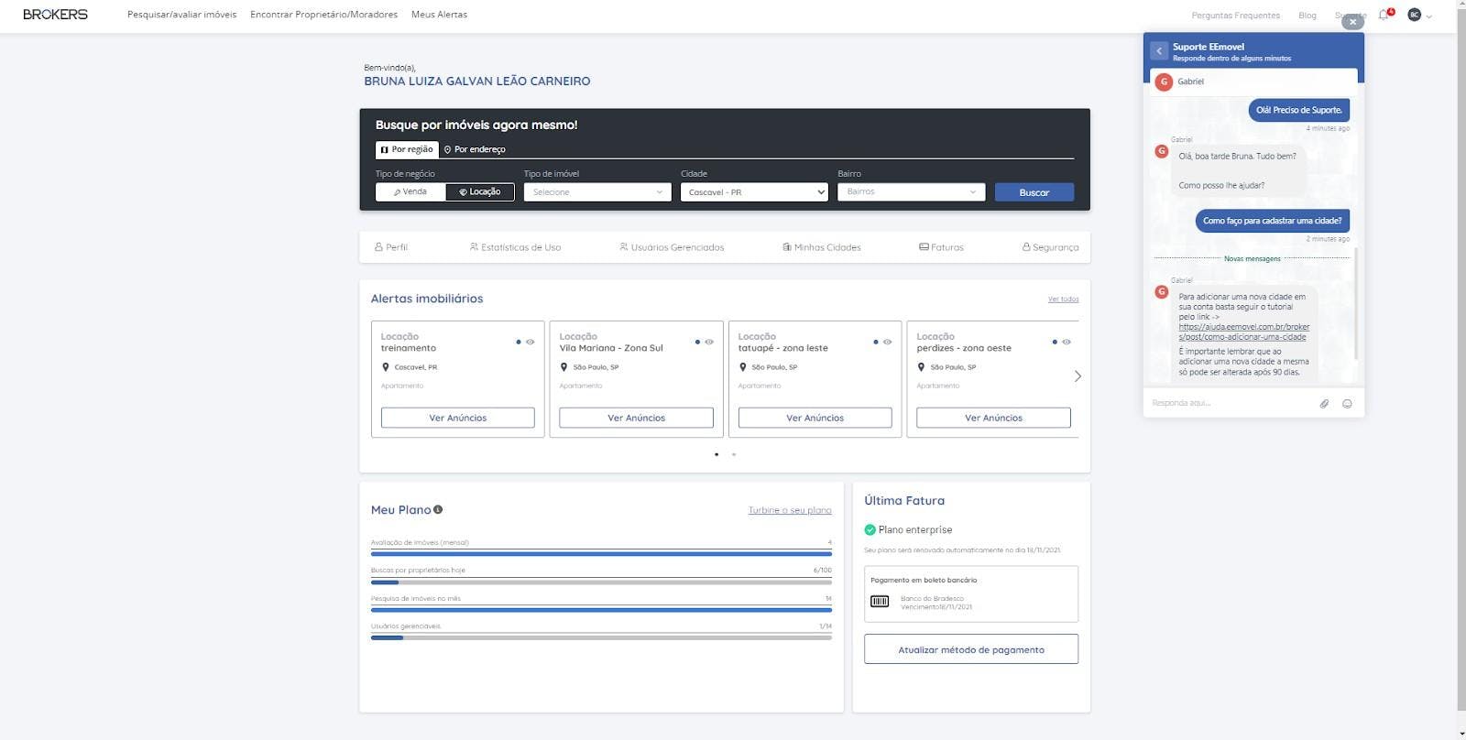Screen dimensions: 1466x740
Task: Select the first carousel page dot
Action: point(717,454)
